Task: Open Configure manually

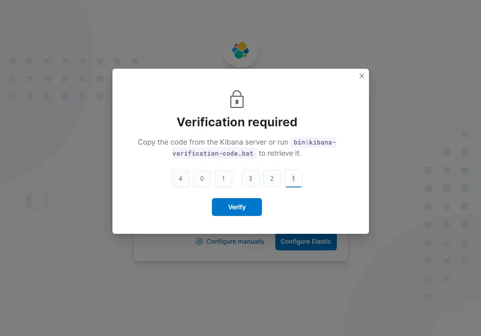Action: click(235, 241)
